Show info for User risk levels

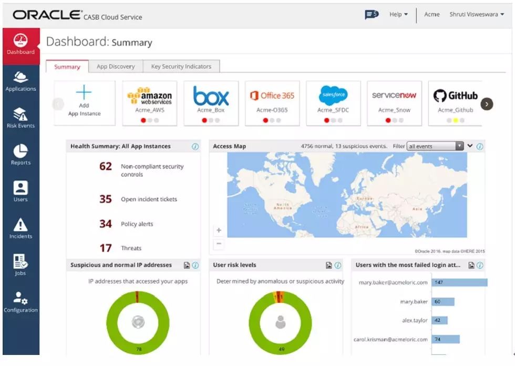pyautogui.click(x=337, y=265)
